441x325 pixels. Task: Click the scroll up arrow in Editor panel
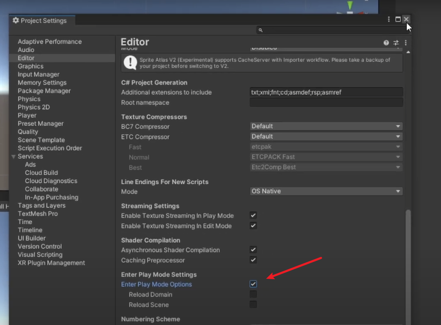(x=408, y=52)
